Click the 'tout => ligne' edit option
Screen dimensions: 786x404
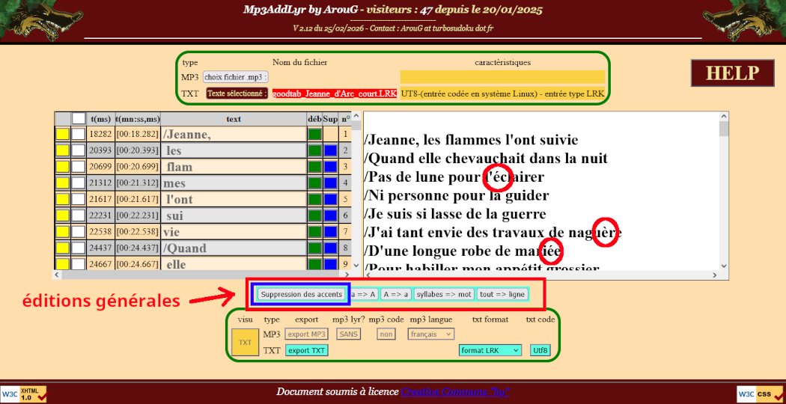point(503,294)
